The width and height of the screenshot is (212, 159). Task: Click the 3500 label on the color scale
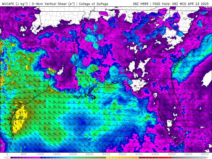tap(123, 154)
